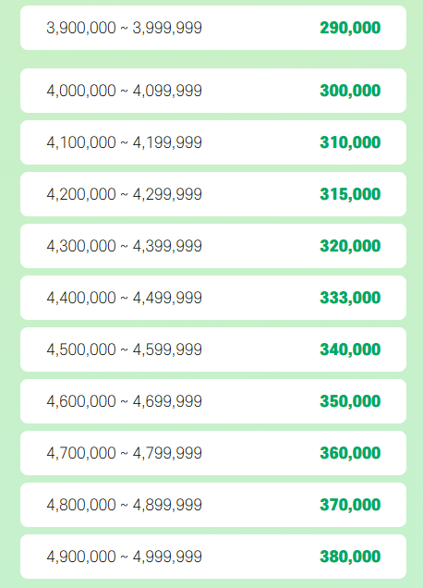Click the 360,000 green value

[x=350, y=453]
